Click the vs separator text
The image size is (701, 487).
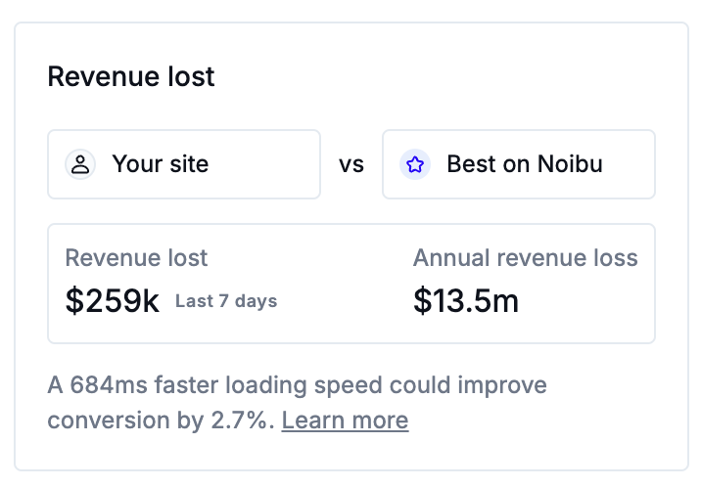[351, 164]
